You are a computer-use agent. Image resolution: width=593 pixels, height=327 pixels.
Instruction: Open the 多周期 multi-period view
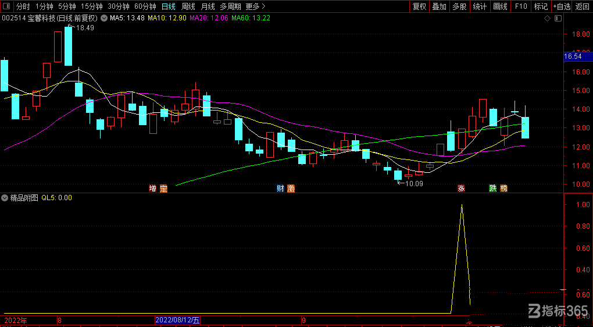[230, 6]
